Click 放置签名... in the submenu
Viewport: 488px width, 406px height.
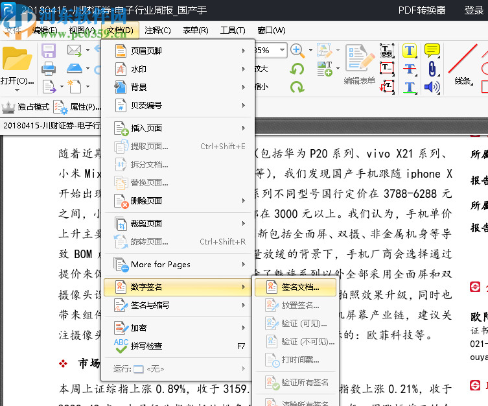pos(296,305)
